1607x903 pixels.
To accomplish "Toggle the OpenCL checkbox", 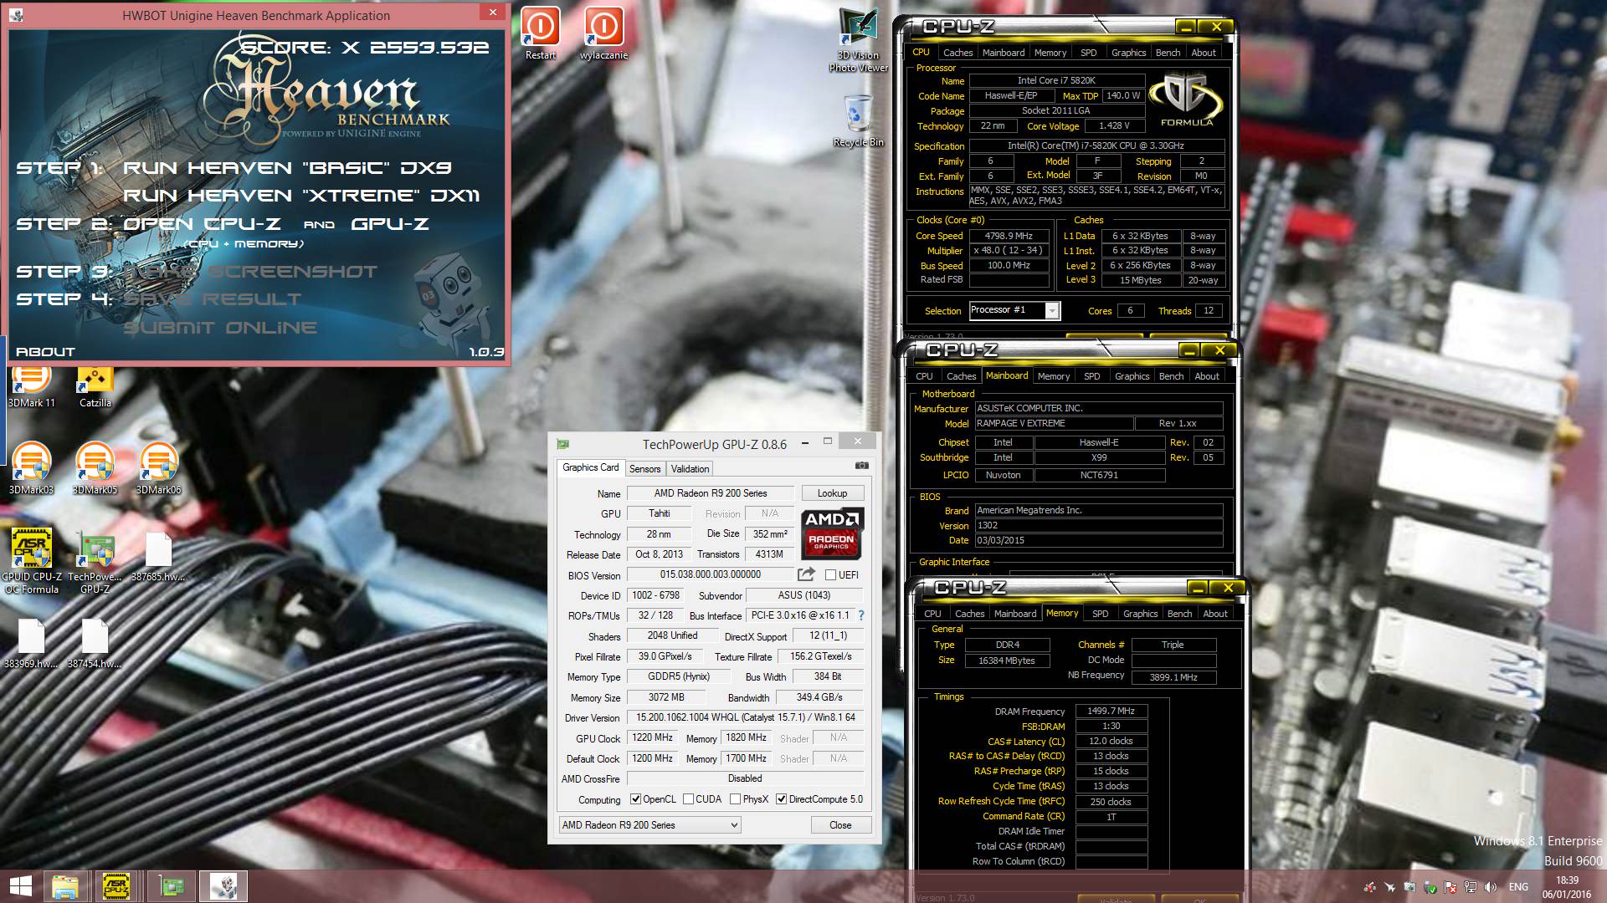I will pyautogui.click(x=635, y=799).
